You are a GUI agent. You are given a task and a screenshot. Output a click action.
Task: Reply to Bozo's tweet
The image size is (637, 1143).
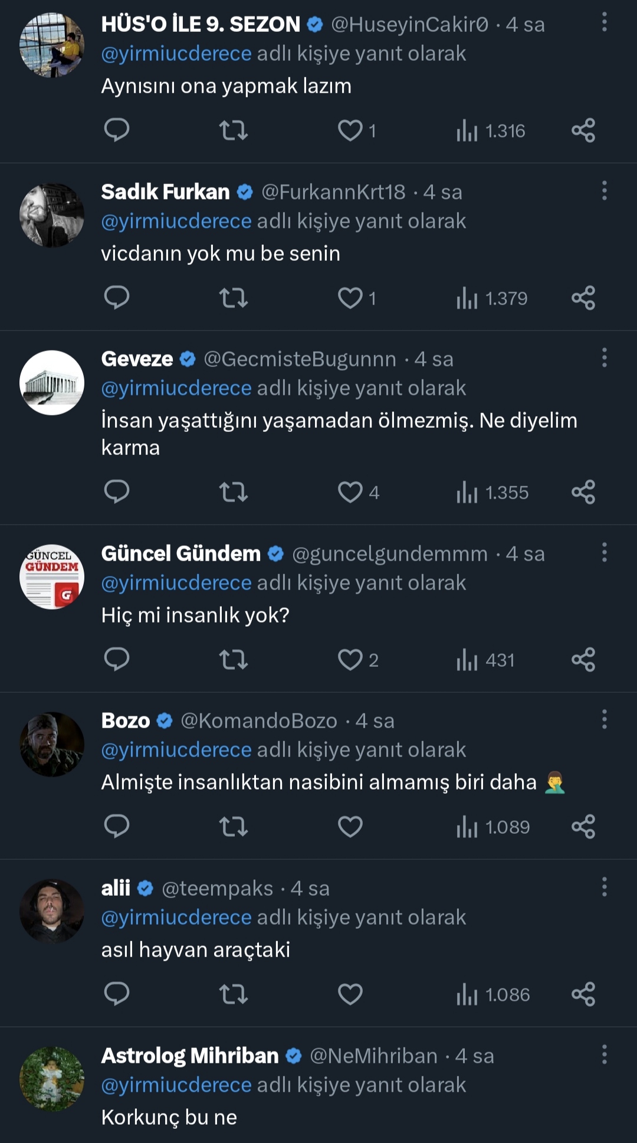[116, 826]
